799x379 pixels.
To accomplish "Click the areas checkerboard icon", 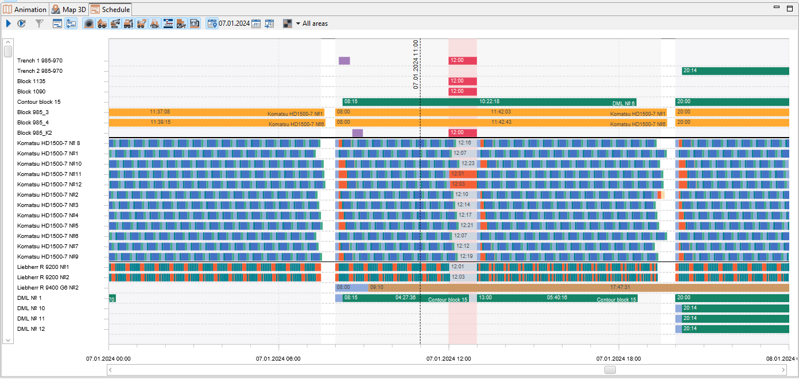I will tap(288, 24).
